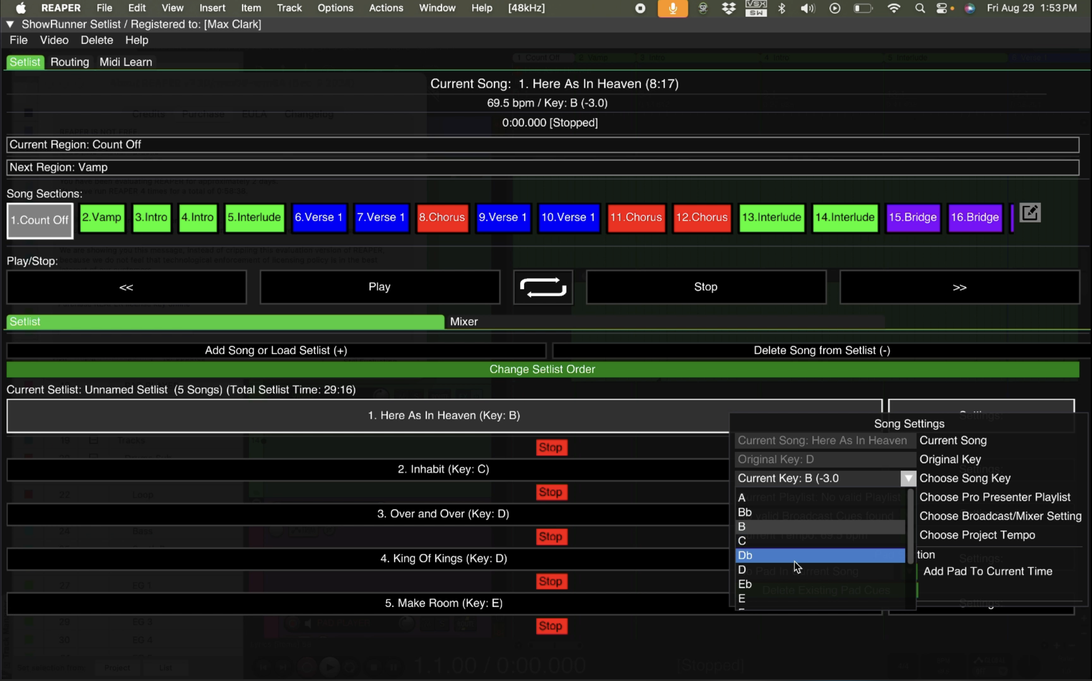Stop playback of the Inhabit song
Screen dimensions: 1092x681
551,492
